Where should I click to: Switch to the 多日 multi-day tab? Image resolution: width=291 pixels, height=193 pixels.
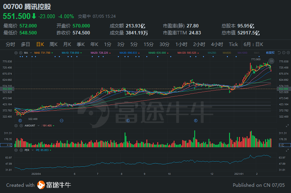pos(26,44)
